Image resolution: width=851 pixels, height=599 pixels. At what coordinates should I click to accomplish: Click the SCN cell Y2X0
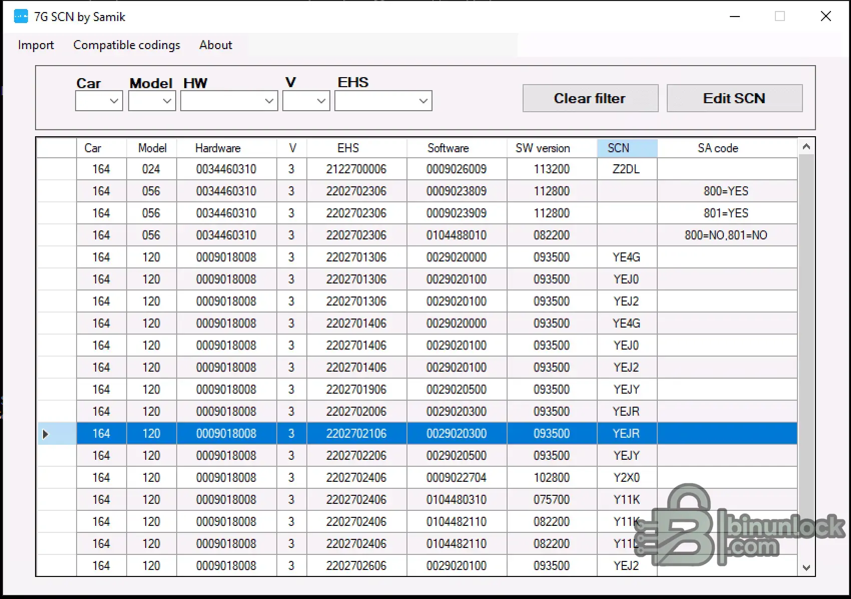tap(627, 478)
